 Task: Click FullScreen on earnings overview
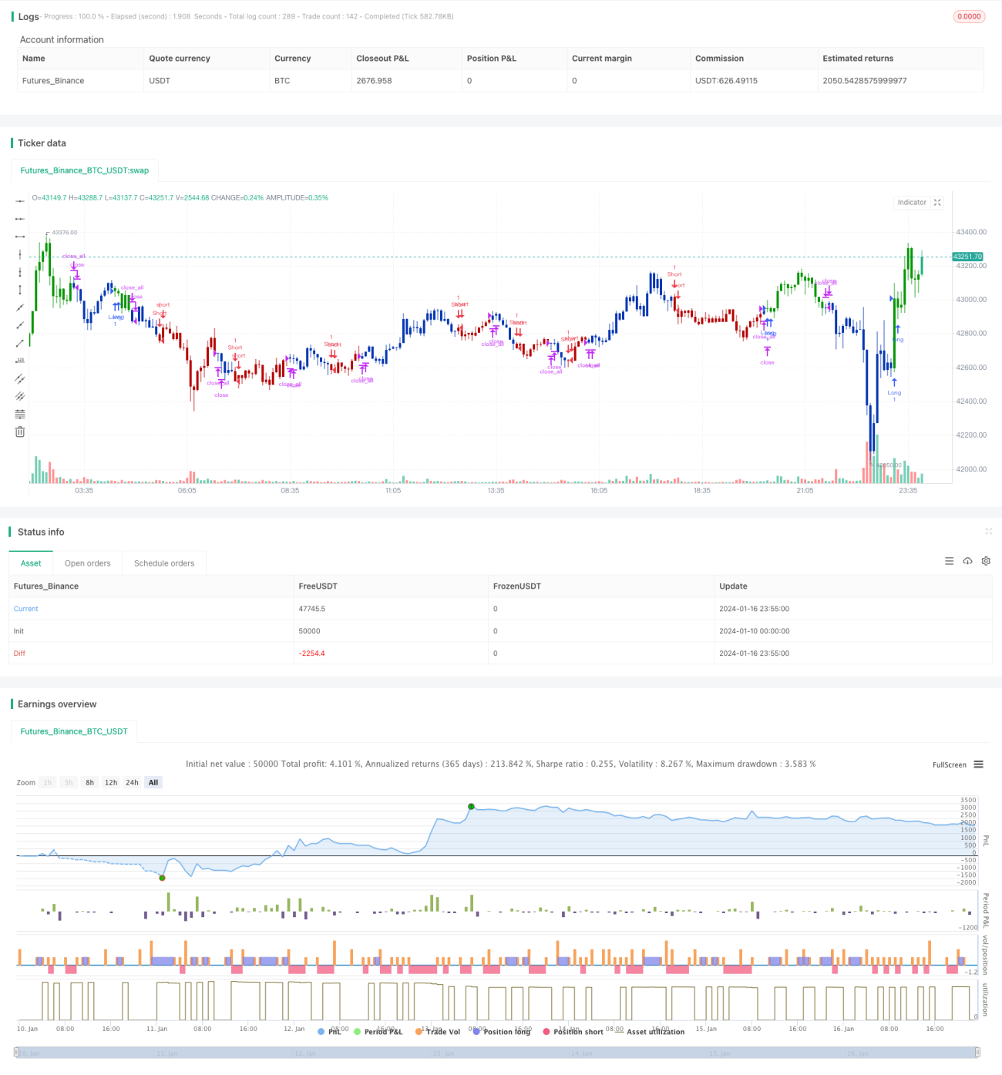pyautogui.click(x=949, y=764)
